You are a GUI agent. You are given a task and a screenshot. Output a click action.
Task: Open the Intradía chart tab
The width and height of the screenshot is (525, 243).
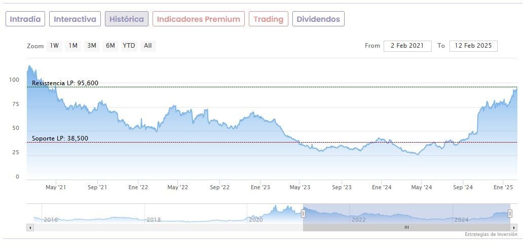(x=25, y=19)
